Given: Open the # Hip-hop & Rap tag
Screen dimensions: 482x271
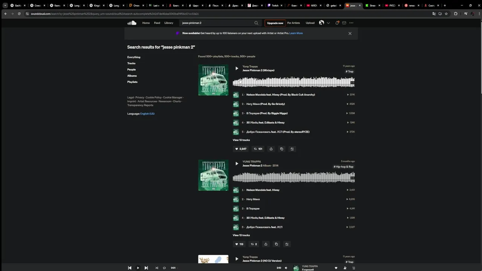Looking at the screenshot, I should pyautogui.click(x=343, y=167).
